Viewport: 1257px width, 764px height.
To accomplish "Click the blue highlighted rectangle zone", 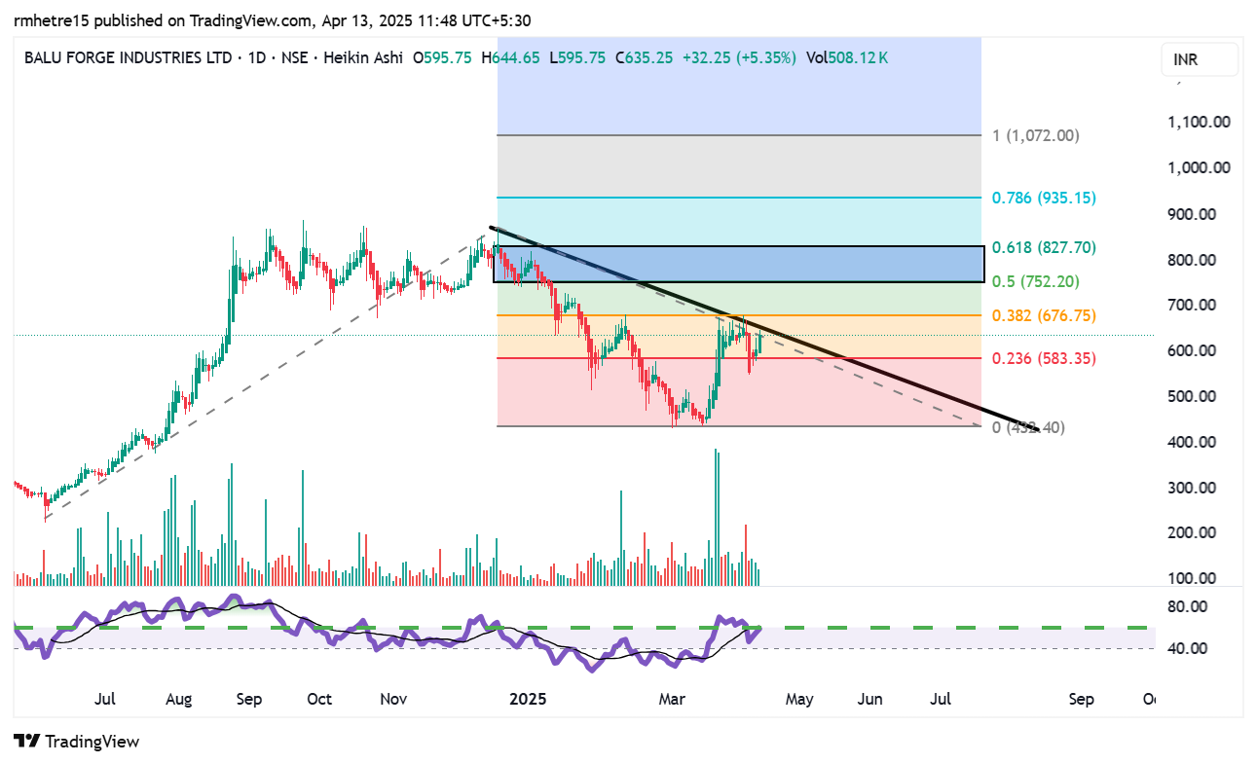I will click(740, 264).
